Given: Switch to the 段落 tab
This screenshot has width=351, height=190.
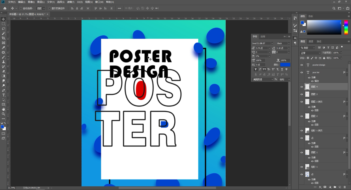Looking at the screenshot, I should pyautogui.click(x=263, y=37).
